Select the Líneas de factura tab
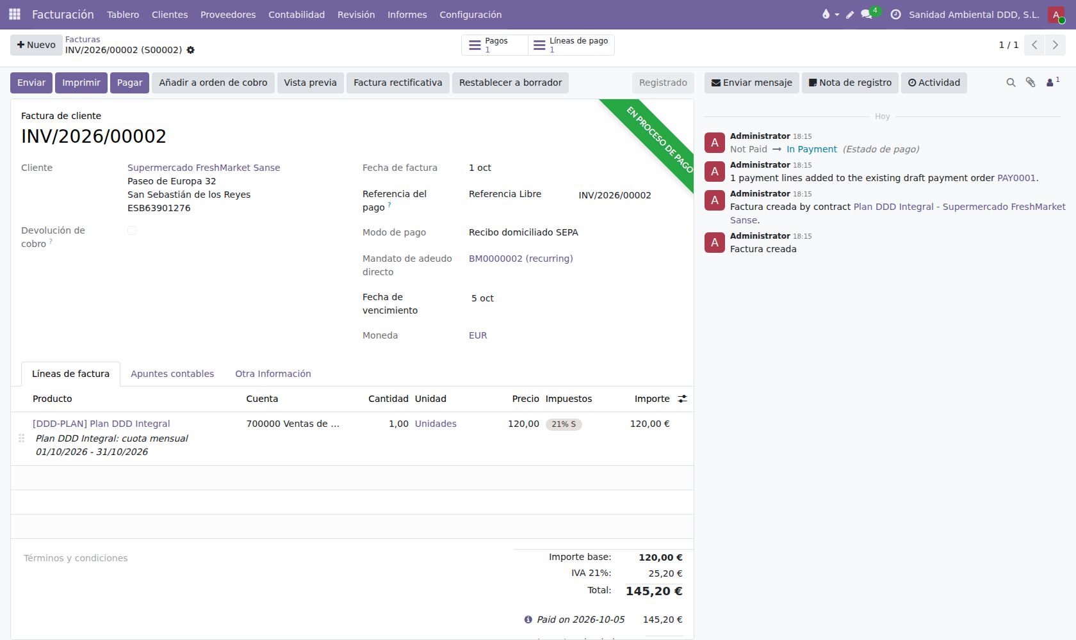This screenshot has width=1076, height=640. click(x=70, y=374)
